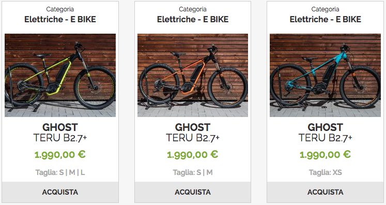386x205 pixels.
Task: Click the 1.990,00 € price in third card
Action: (325, 155)
